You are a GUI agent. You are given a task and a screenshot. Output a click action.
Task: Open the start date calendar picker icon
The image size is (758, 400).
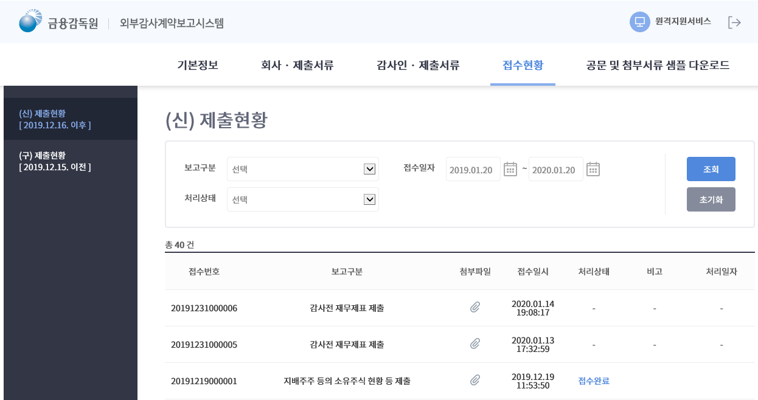tap(510, 169)
